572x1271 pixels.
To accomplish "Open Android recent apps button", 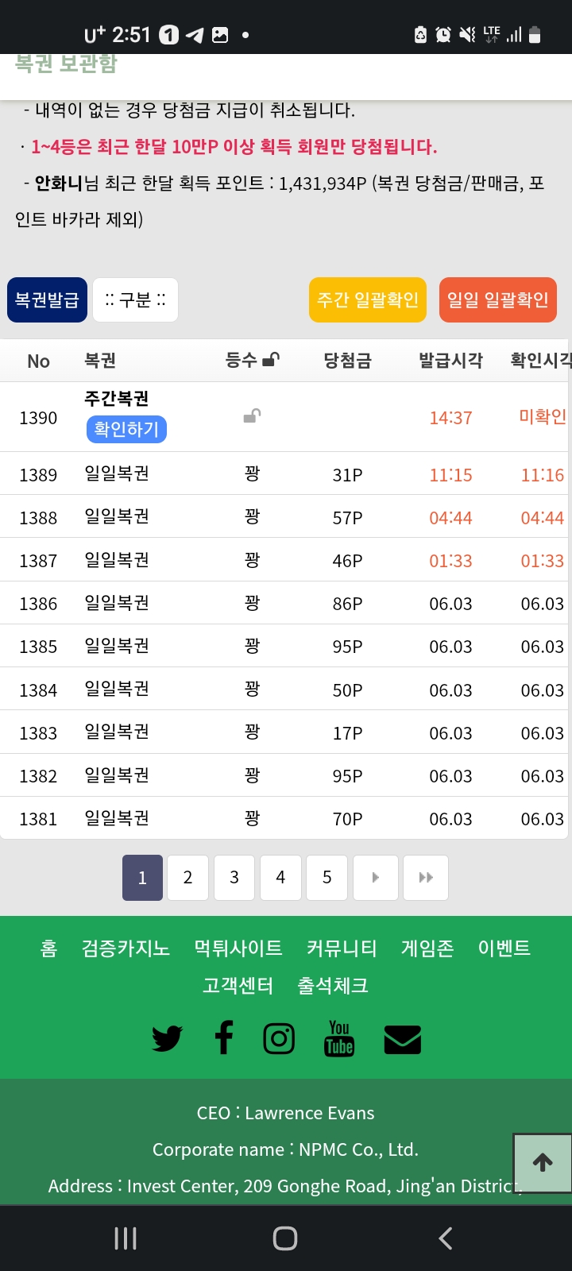I will tap(126, 1238).
